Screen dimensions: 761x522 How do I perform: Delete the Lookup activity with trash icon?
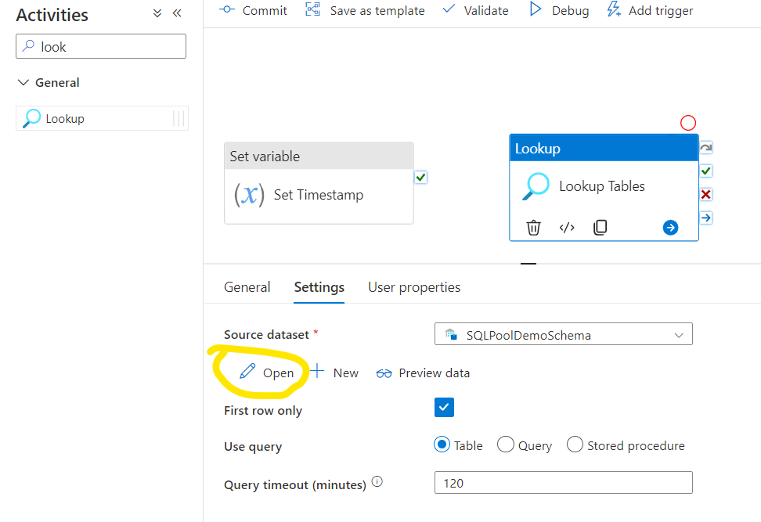(x=533, y=228)
